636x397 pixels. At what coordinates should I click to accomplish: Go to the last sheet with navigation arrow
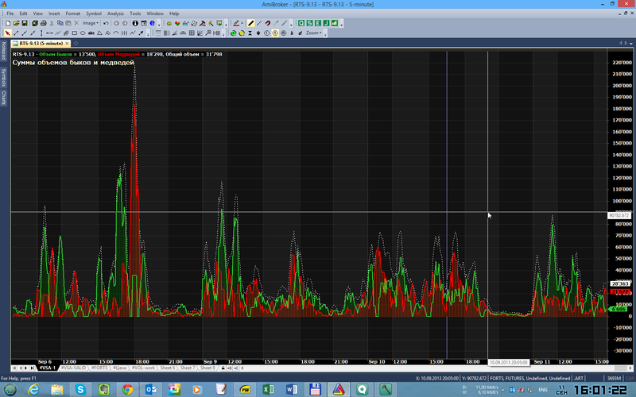32,368
